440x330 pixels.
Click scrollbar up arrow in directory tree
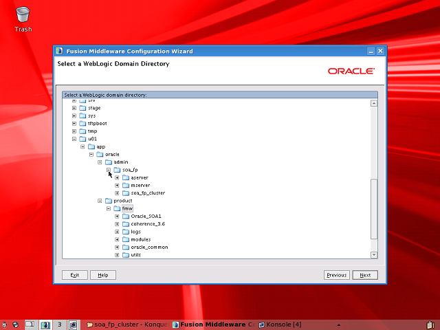tap(374, 103)
